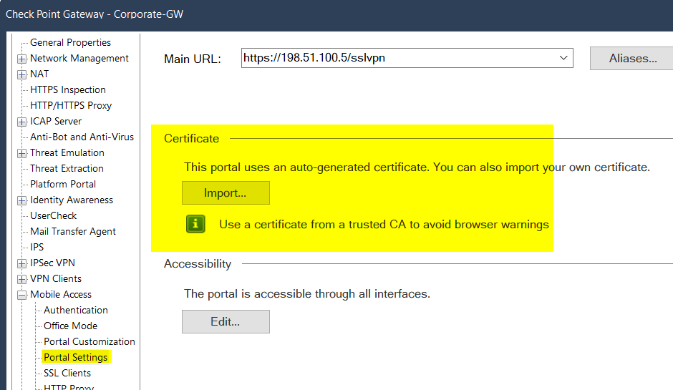The width and height of the screenshot is (673, 390).
Task: Open the Main URL dropdown arrow
Action: click(563, 58)
